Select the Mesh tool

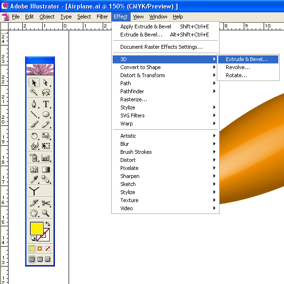point(34,169)
